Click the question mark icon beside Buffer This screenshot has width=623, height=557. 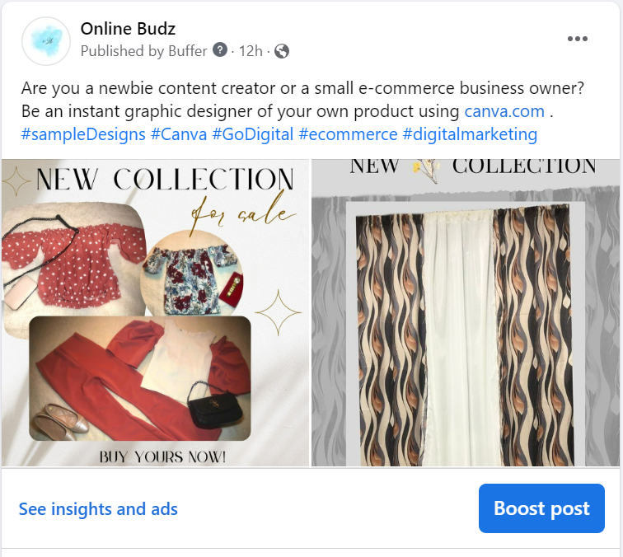(220, 50)
